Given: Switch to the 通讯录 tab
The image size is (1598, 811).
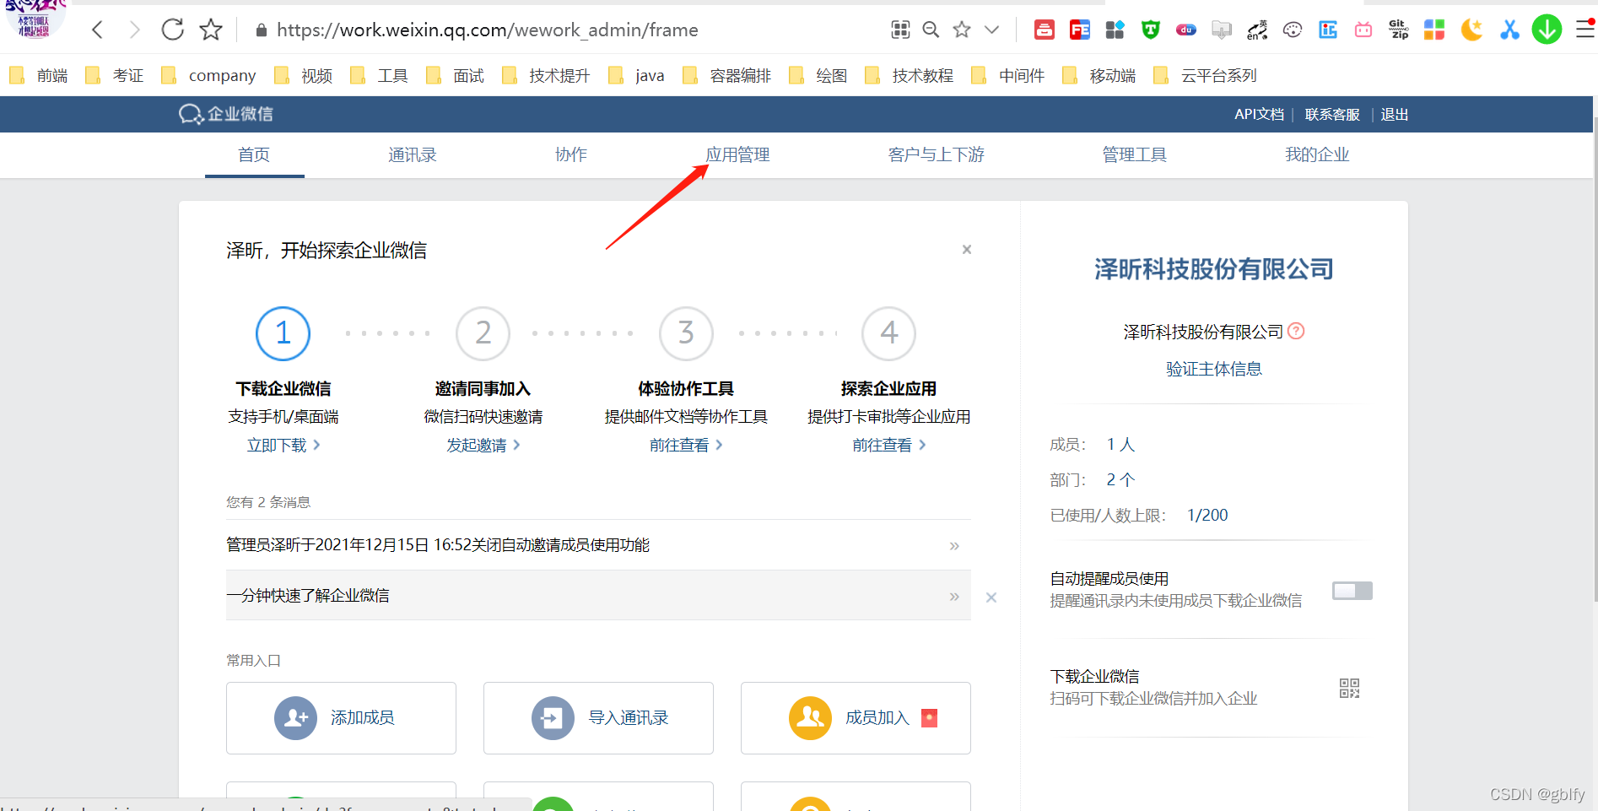Looking at the screenshot, I should [x=413, y=155].
